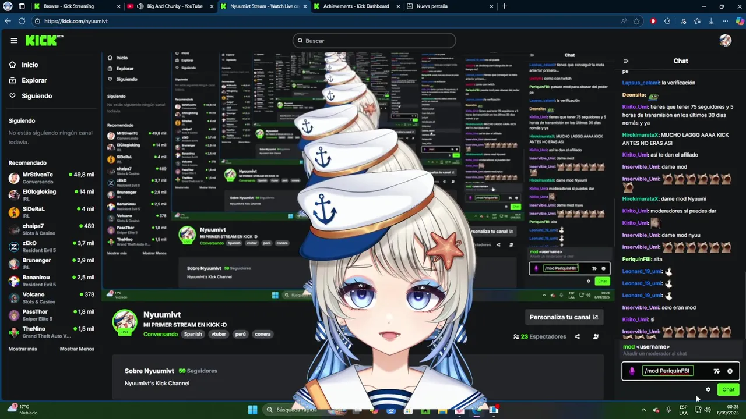Open TheNino recommended channel
The width and height of the screenshot is (746, 419).
coord(51,332)
